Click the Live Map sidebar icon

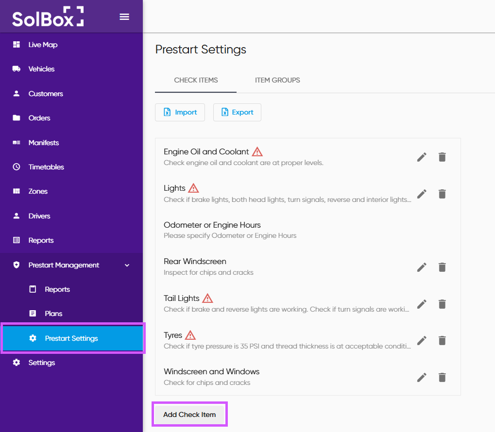[17, 45]
